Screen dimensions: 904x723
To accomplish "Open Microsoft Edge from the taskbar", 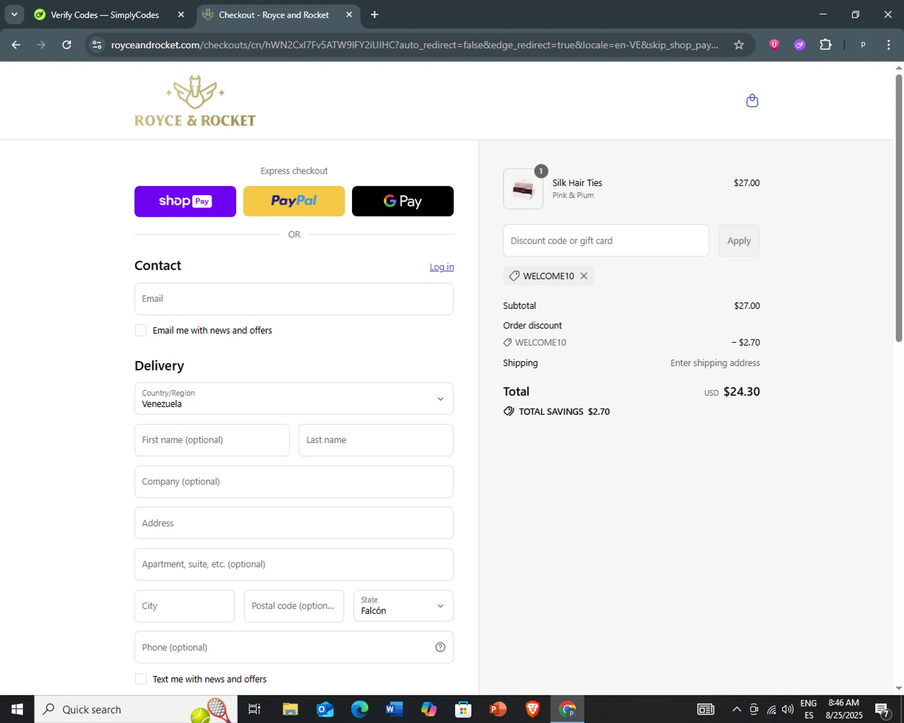I will point(360,709).
